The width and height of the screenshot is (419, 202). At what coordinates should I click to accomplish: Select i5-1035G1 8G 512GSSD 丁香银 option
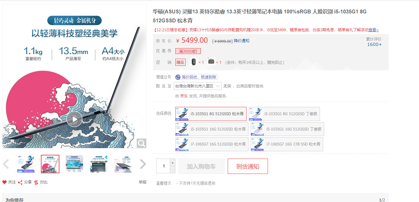[284, 114]
